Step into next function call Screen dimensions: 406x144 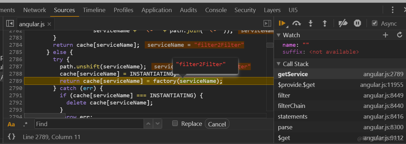pos(311,23)
